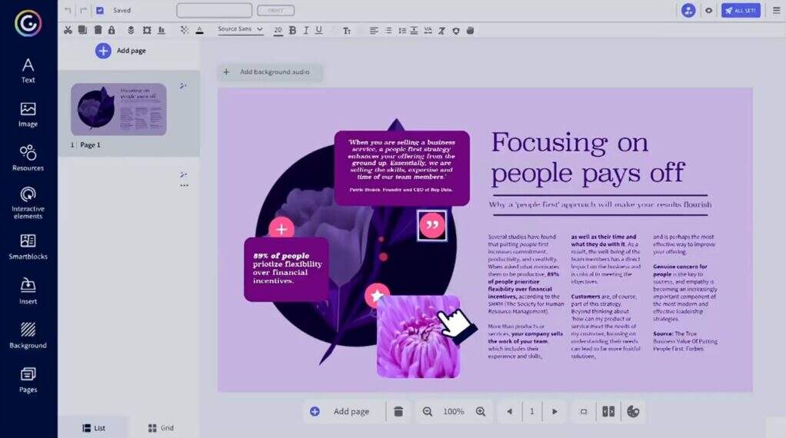786x438 pixels.
Task: Toggle the autosave Saved checkbox
Action: point(100,11)
